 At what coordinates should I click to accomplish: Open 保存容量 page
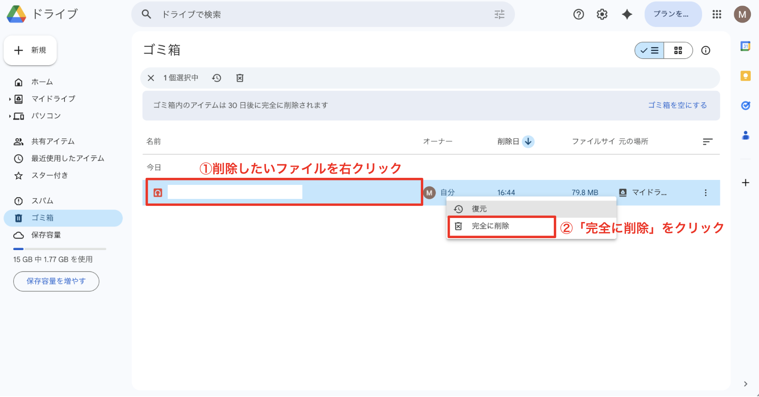(x=46, y=235)
